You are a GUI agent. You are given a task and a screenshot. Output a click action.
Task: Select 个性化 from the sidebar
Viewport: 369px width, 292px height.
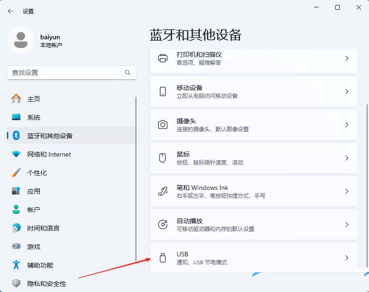point(37,173)
